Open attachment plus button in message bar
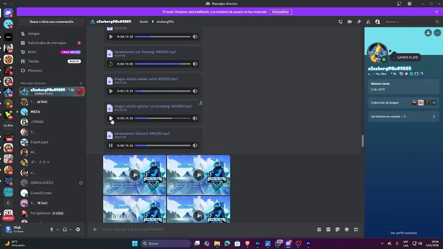 point(95,229)
